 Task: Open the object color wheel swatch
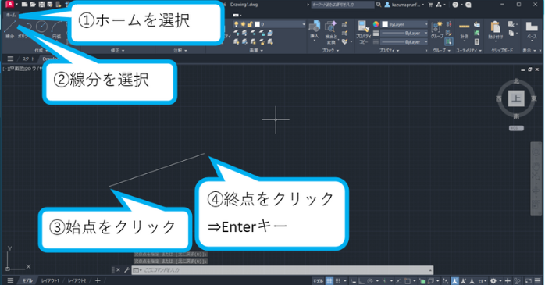(376, 24)
